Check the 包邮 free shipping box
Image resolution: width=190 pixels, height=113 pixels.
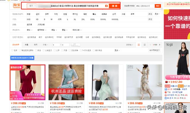(12, 50)
